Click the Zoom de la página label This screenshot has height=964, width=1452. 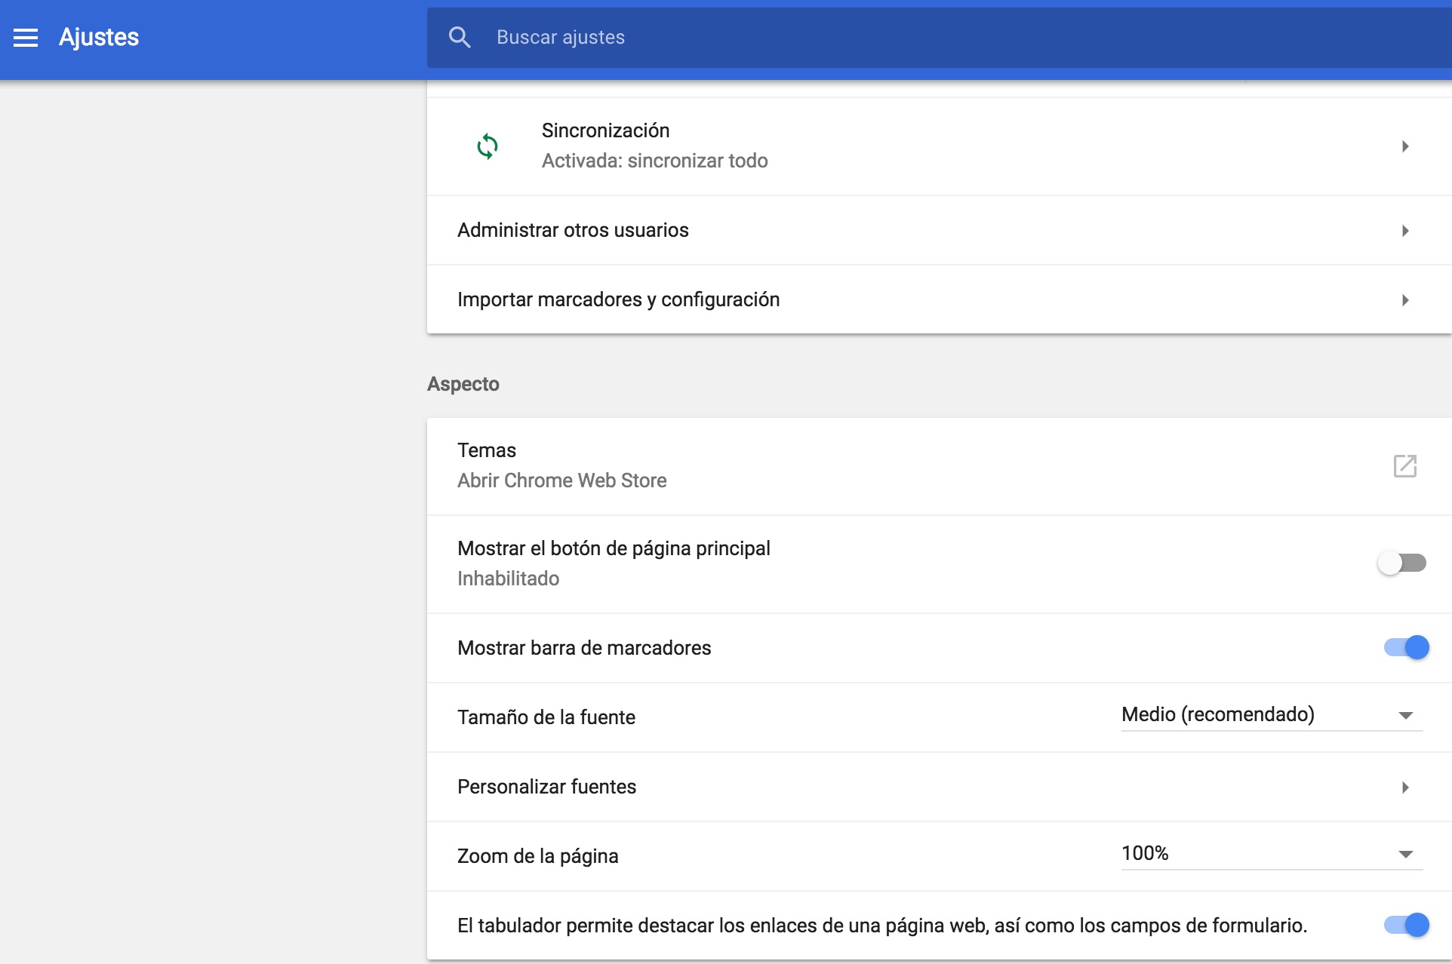pos(538,856)
